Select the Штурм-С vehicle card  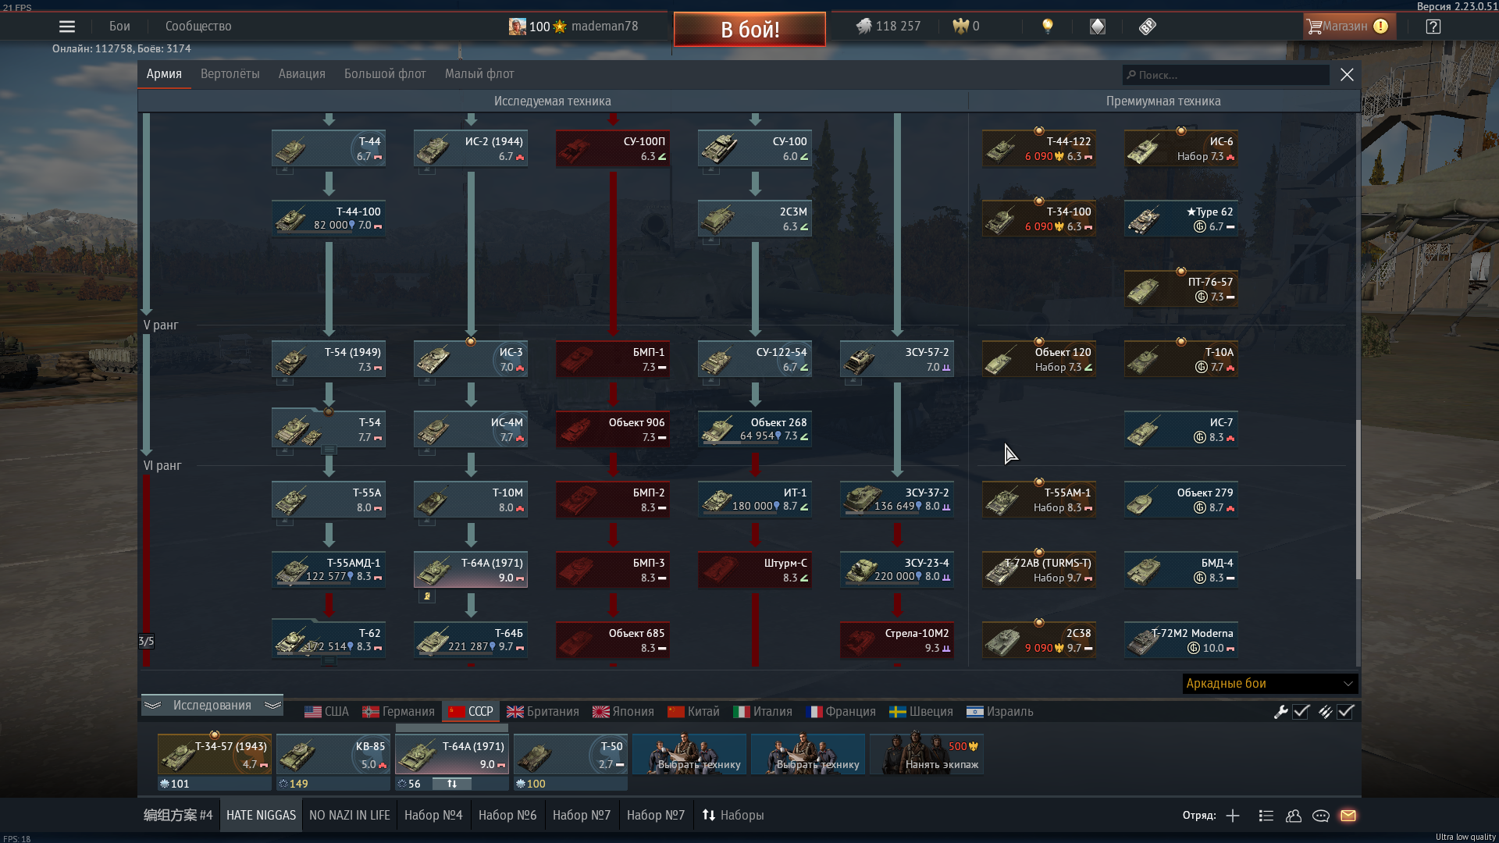pos(755,570)
